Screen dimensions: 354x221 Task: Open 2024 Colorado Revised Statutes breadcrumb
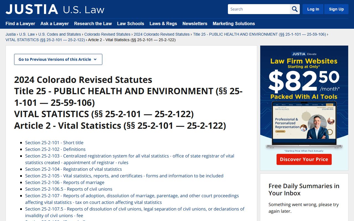[x=162, y=34]
